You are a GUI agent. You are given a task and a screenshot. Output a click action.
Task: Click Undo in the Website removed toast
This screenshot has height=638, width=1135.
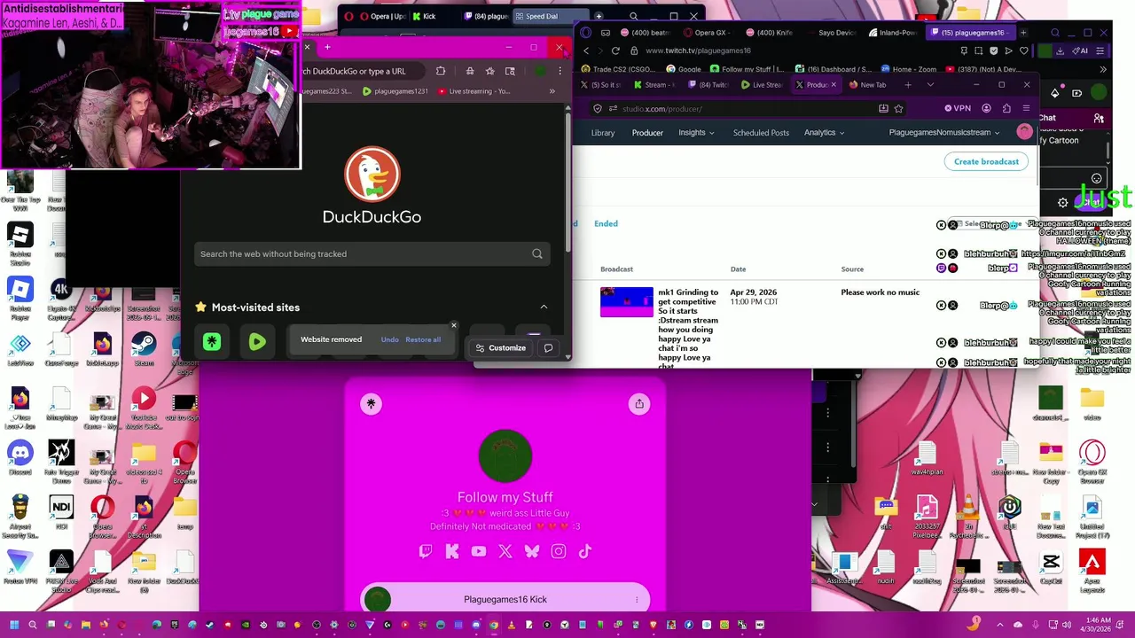coord(389,339)
